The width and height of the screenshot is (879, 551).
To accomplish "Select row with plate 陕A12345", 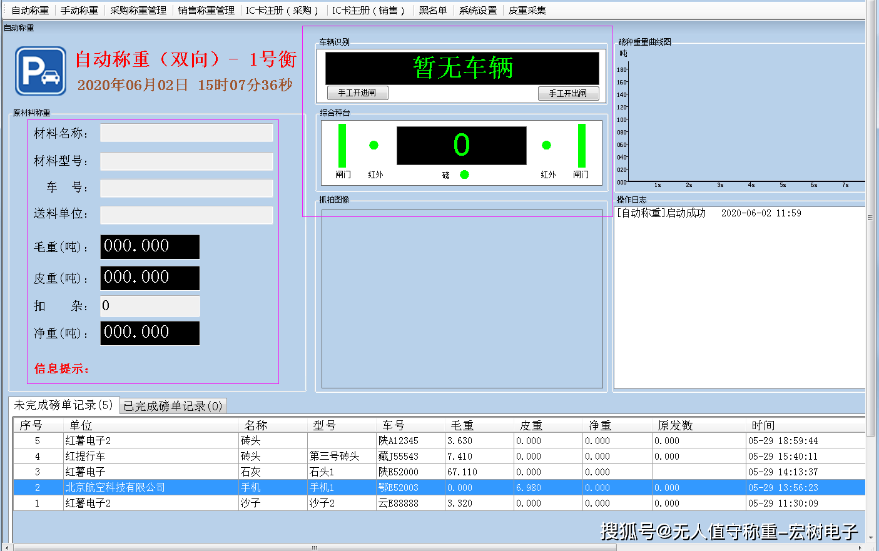I will point(439,440).
